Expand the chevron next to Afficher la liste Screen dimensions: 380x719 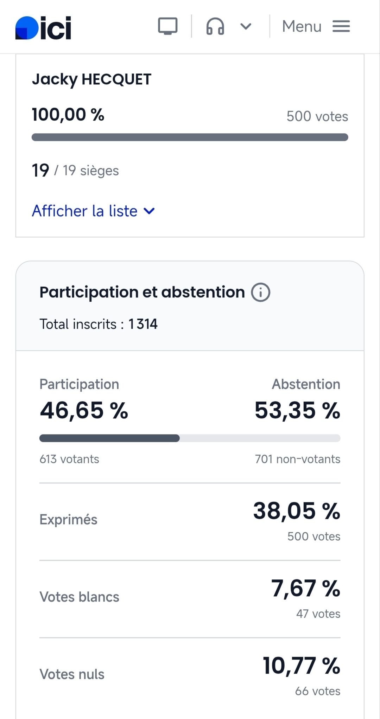point(149,211)
